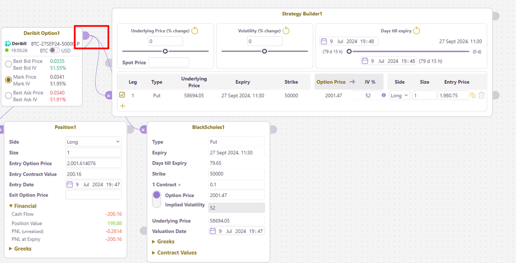Click the IV % column header
The height and width of the screenshot is (263, 516).
click(x=370, y=82)
